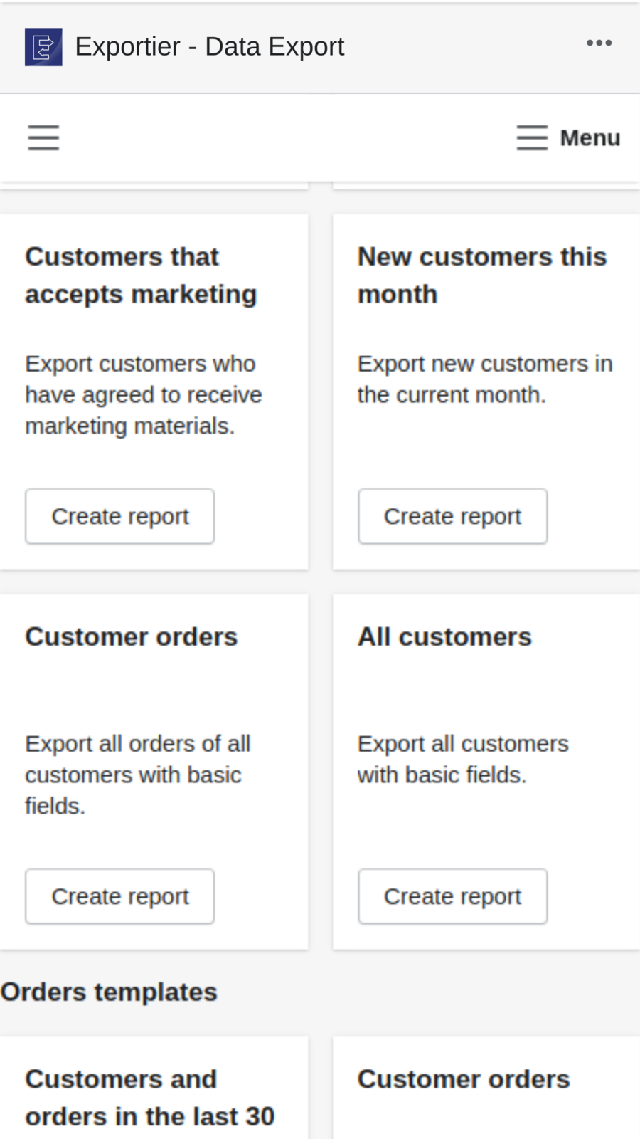The height and width of the screenshot is (1139, 640).
Task: Select the Customer orders card under Orders templates
Action: click(463, 1078)
